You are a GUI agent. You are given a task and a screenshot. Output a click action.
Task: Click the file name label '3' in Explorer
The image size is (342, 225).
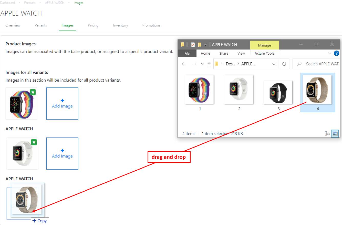point(279,109)
